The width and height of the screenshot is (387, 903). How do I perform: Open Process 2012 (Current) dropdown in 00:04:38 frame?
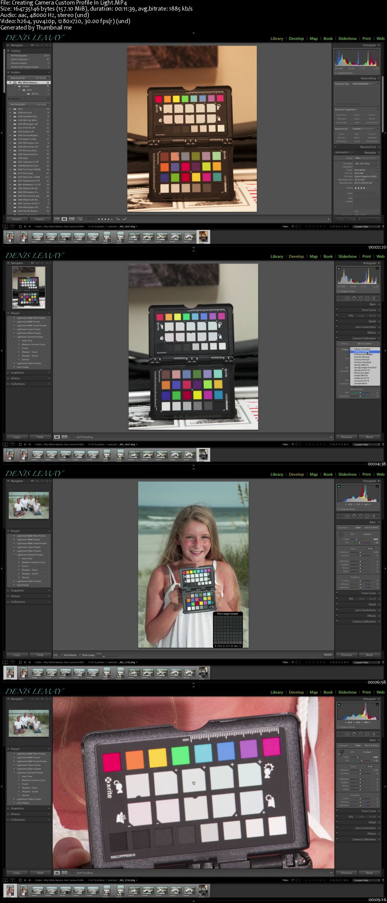365,343
